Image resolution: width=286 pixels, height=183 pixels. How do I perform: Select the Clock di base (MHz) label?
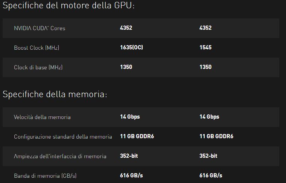pyautogui.click(x=38, y=67)
